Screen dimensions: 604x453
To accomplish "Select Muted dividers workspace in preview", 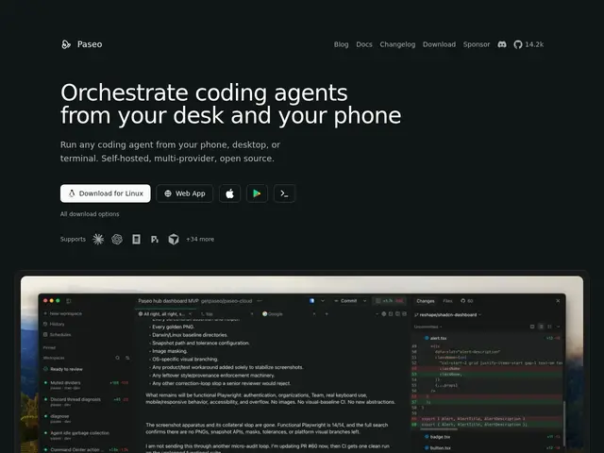I will 86,385.
